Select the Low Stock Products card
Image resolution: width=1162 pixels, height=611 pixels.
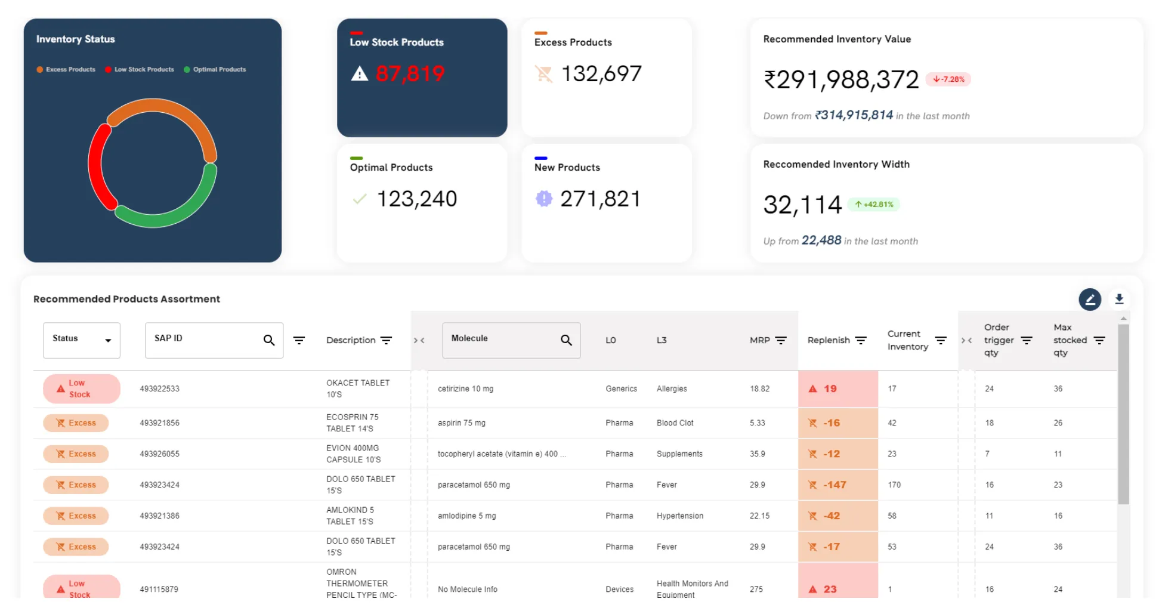click(x=422, y=78)
